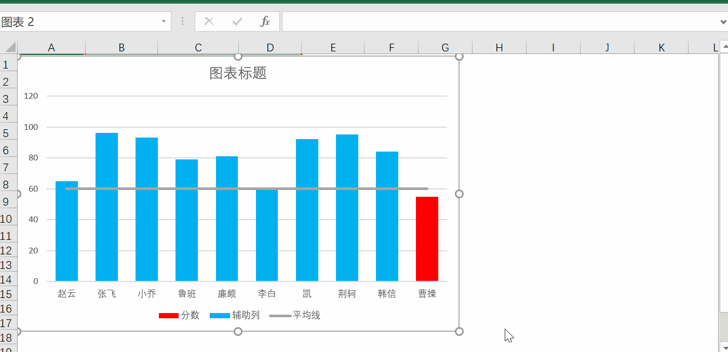Click the chart's right-middle resize handle
Image resolution: width=728 pixels, height=352 pixels.
coord(459,194)
